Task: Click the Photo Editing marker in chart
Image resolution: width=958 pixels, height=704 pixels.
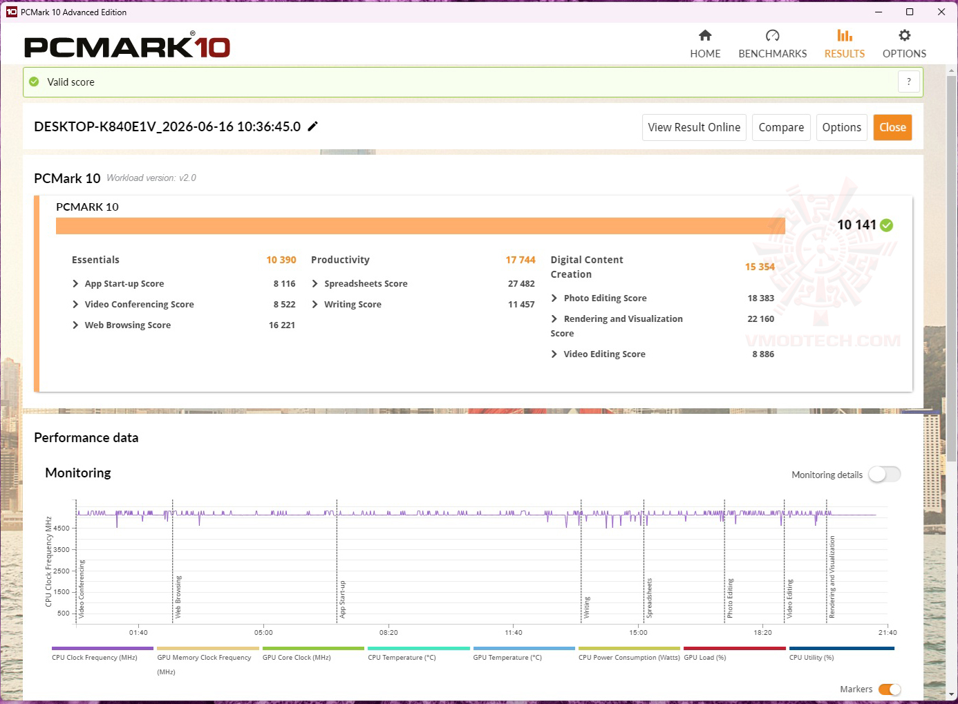Action: tap(730, 598)
